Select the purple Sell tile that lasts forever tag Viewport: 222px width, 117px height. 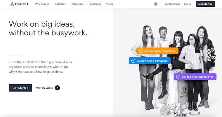(x=195, y=77)
